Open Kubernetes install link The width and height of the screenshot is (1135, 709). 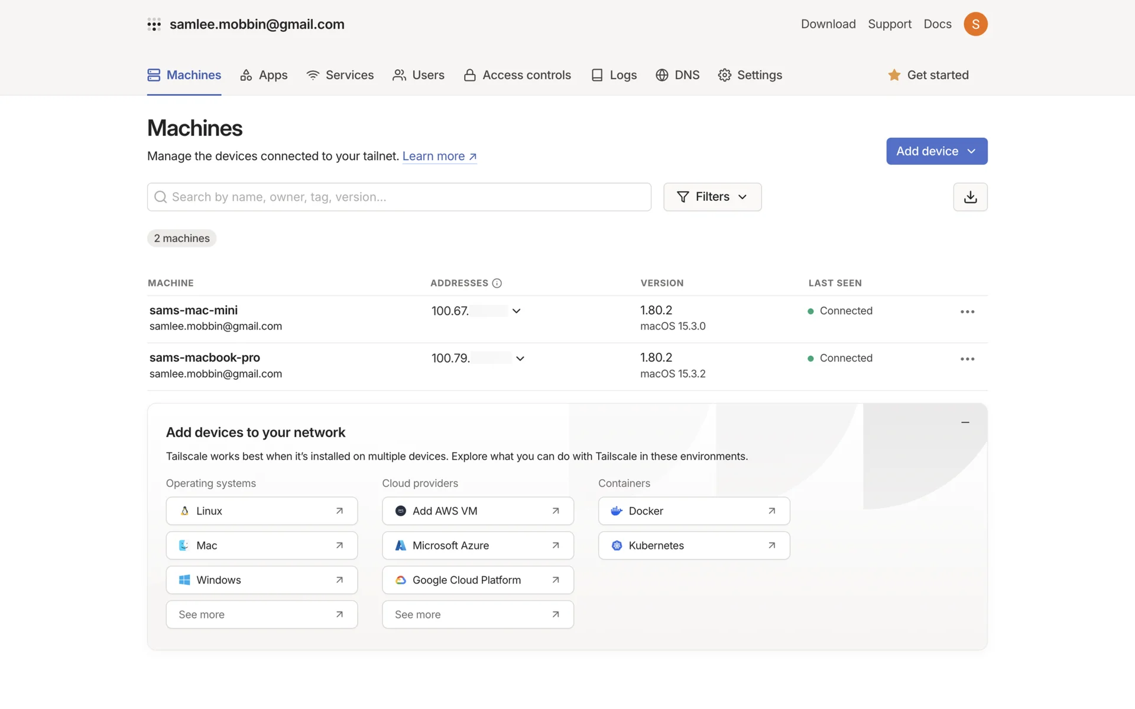tap(693, 545)
